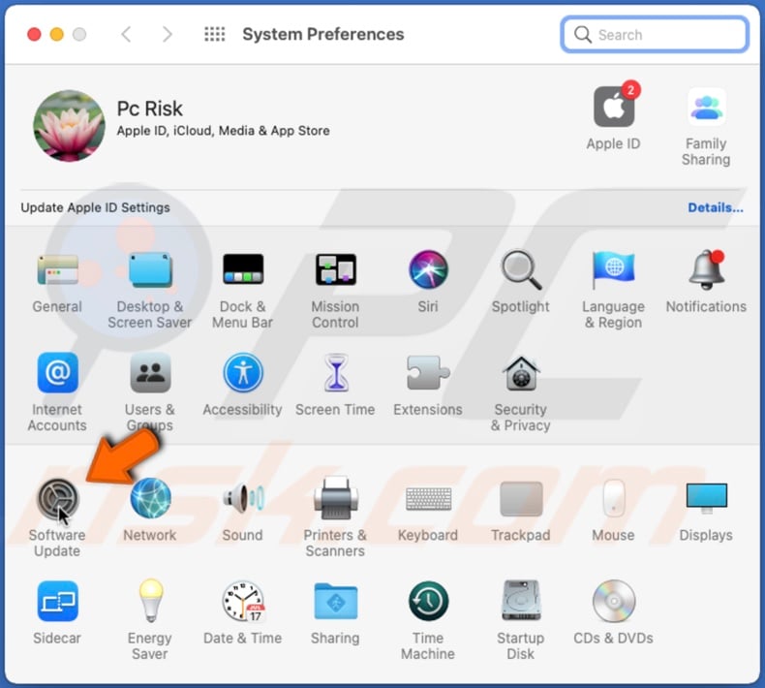Screen dimensions: 765x688
Task: Show all preferences grid button
Action: point(215,34)
